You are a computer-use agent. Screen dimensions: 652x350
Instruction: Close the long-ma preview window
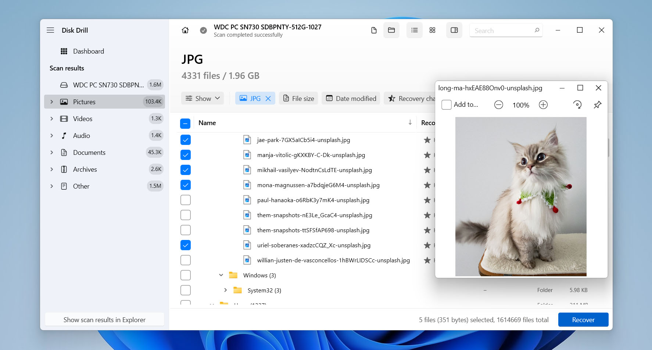pyautogui.click(x=598, y=88)
